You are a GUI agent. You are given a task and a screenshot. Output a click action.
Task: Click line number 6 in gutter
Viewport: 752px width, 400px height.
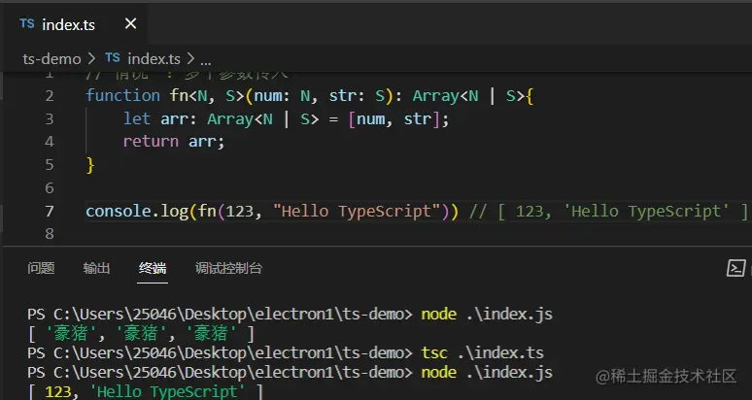[50, 187]
